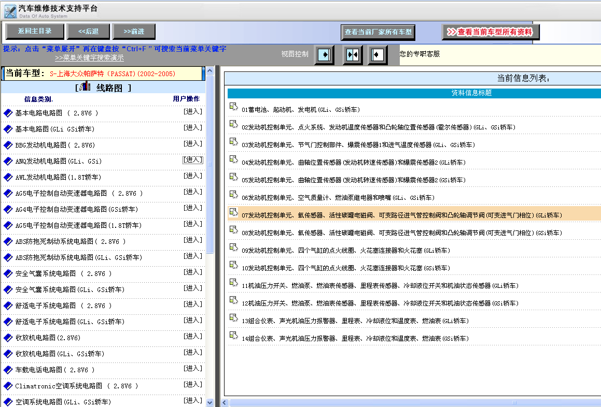
Task: Select 收放机电路图(GLi、GSi轿车) entry
Action: coord(60,354)
